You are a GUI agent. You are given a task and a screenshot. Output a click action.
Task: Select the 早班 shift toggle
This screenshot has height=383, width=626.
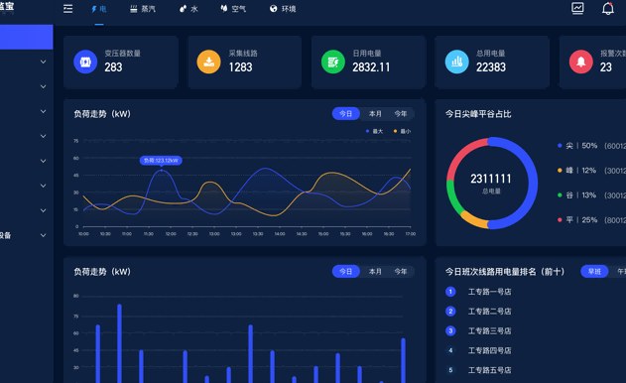click(594, 272)
